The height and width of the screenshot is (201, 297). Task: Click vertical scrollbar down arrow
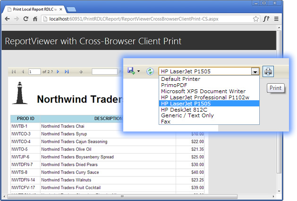[279, 191]
